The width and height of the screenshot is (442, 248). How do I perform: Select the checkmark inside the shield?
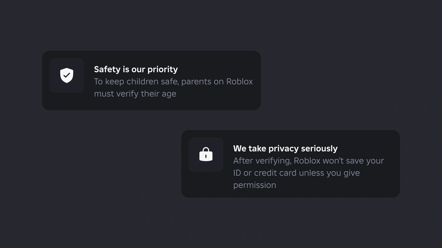click(x=67, y=75)
